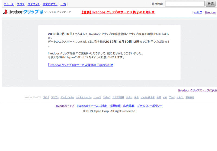Open the red 【重要】 service termination notice
Viewport: 217px width, 151px height.
point(118,12)
